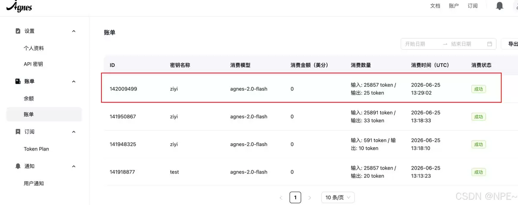
Task: Click the Agnes logo
Action: (x=19, y=6)
